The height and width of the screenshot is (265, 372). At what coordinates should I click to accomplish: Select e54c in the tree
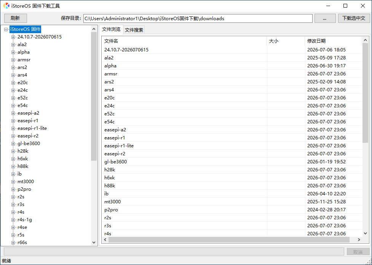(22, 105)
